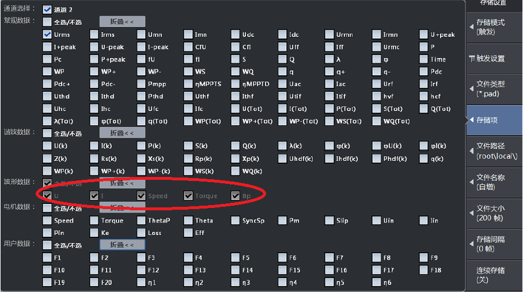This screenshot has height=293, width=523.
Task: Toggle 全选/不选 for 用户数据
Action: pyautogui.click(x=47, y=245)
